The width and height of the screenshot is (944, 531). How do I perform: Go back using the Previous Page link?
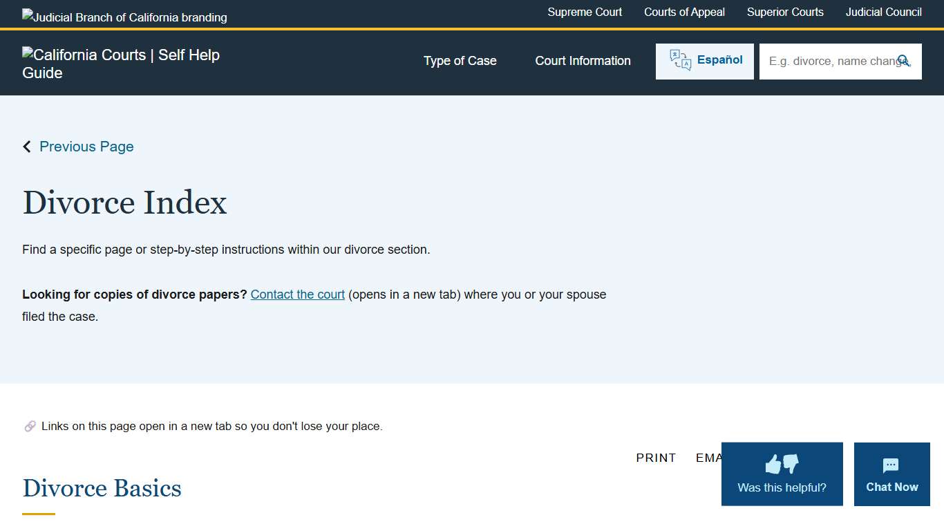pyautogui.click(x=86, y=147)
